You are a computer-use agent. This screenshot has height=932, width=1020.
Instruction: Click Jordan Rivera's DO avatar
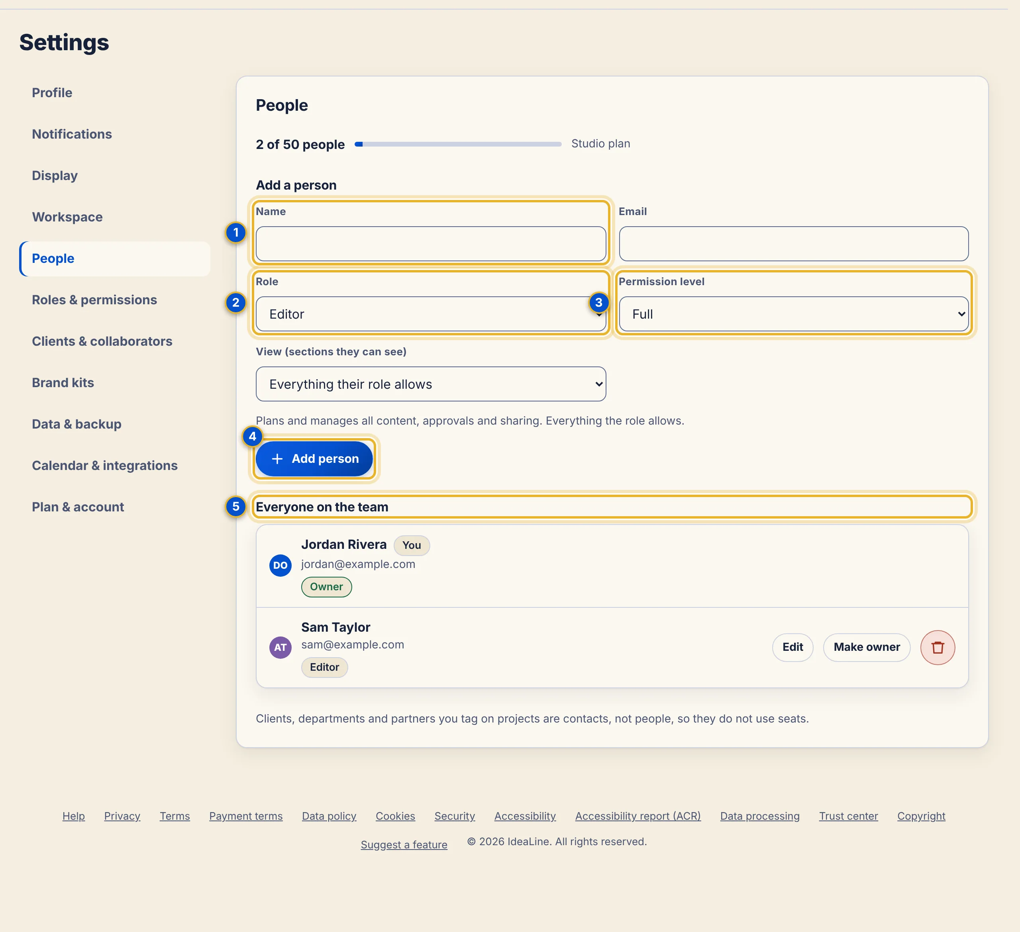280,565
